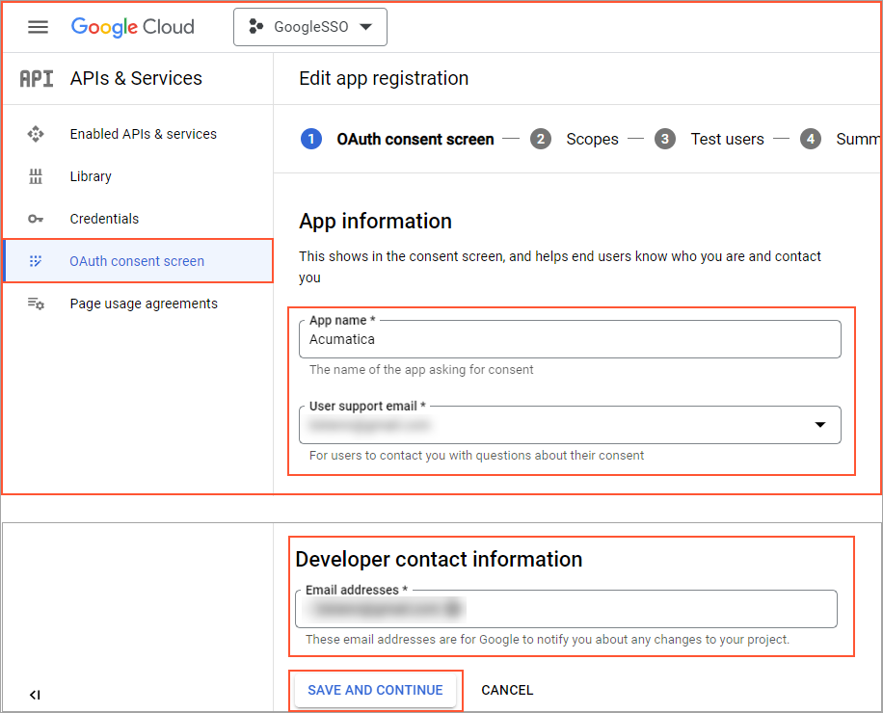Click the OAuth consent screen icon
883x713 pixels.
click(36, 261)
